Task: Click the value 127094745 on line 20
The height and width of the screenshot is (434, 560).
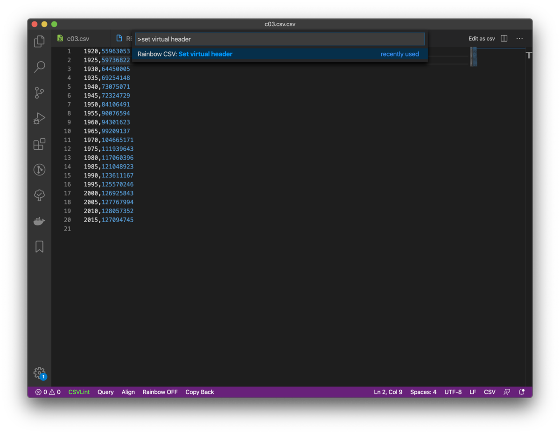Action: point(118,220)
